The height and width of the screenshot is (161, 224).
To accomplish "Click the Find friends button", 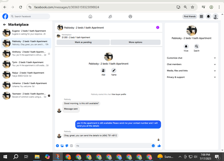I will [x=190, y=17].
